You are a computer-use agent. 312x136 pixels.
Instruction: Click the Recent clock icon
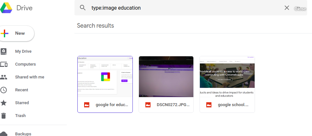tap(4, 90)
